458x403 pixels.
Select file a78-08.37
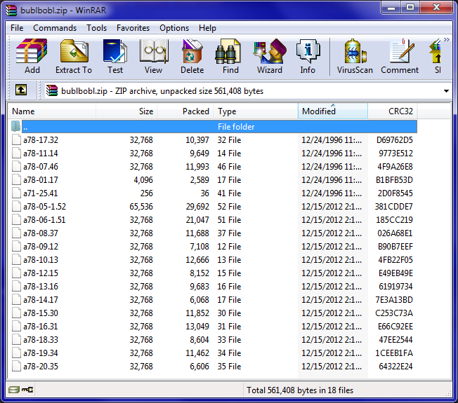tap(41, 233)
